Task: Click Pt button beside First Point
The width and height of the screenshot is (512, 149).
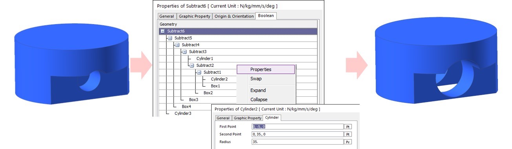Action: pos(347,127)
